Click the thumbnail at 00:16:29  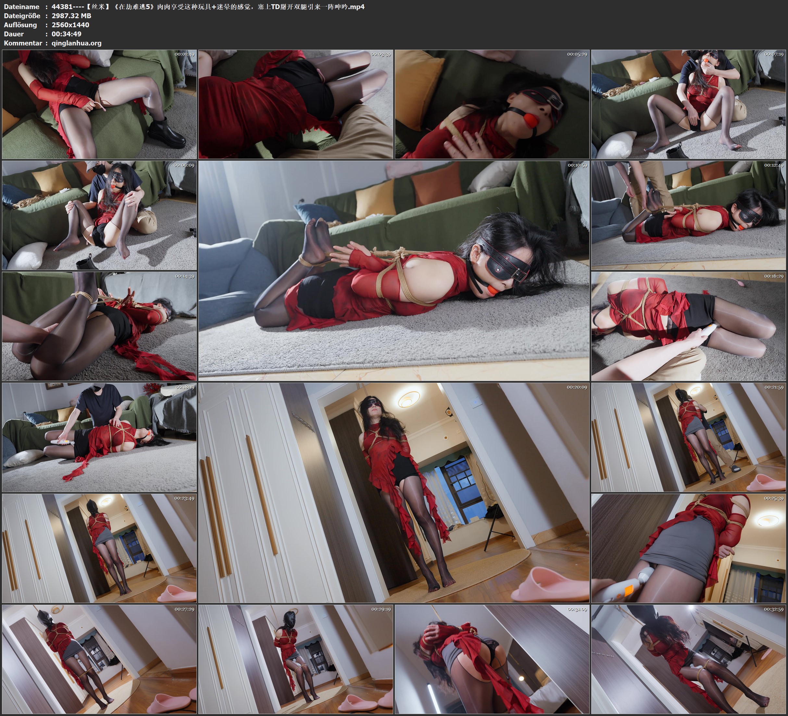click(688, 326)
